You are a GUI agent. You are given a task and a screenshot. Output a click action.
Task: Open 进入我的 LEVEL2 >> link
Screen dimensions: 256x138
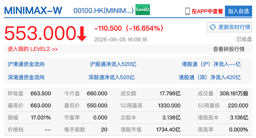(x=33, y=49)
